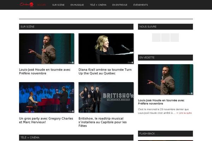Image resolution: width=212 pixels, height=141 pixels.
Task: Read Louis-José Houde article title in Sur Scène
Action: (45, 72)
